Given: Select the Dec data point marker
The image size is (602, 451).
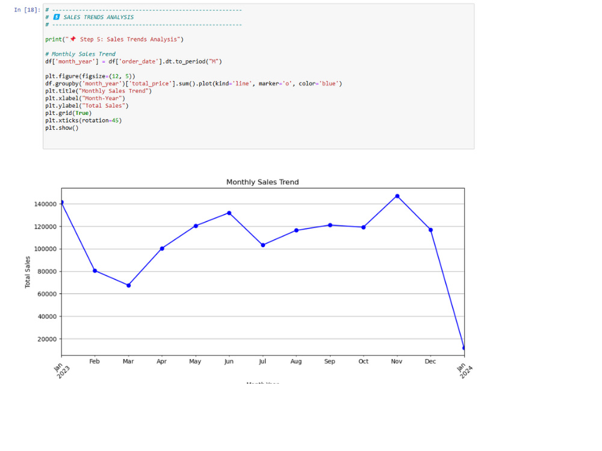Looking at the screenshot, I should [x=431, y=230].
